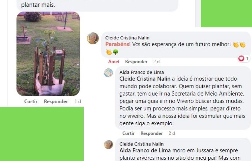The height and width of the screenshot is (161, 252).
Task: Open the planted tree sapling photo
Action: pos(48,54)
